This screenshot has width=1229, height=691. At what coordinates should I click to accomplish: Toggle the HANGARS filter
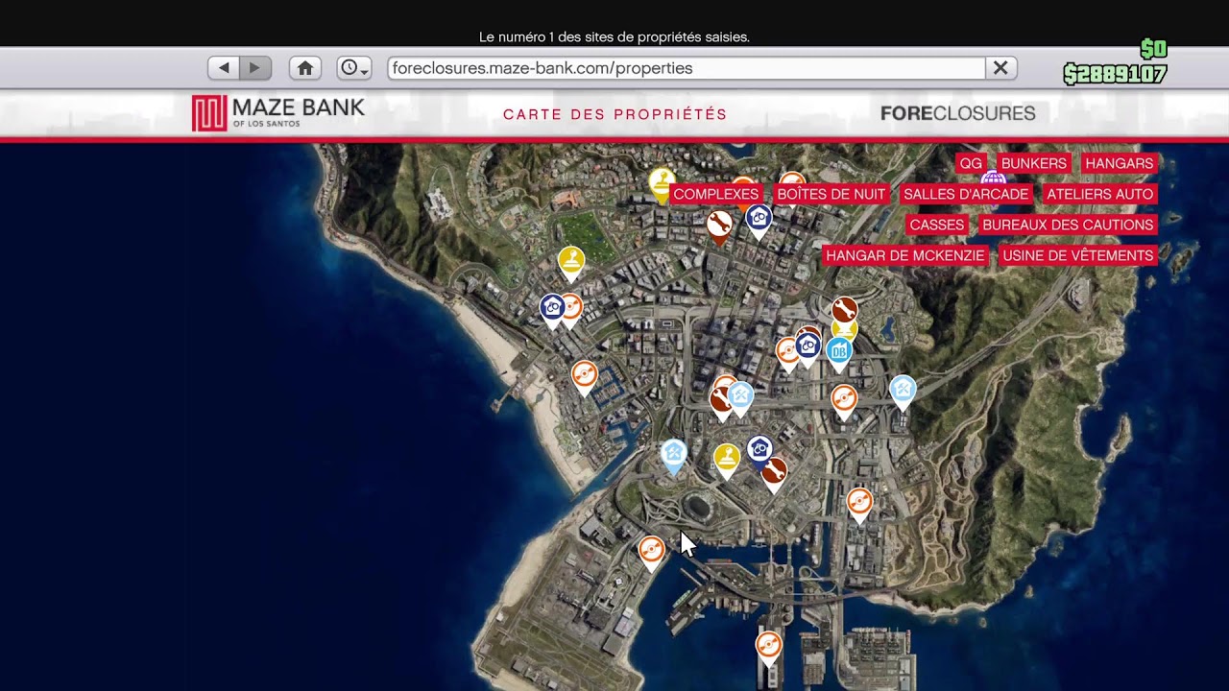point(1120,163)
